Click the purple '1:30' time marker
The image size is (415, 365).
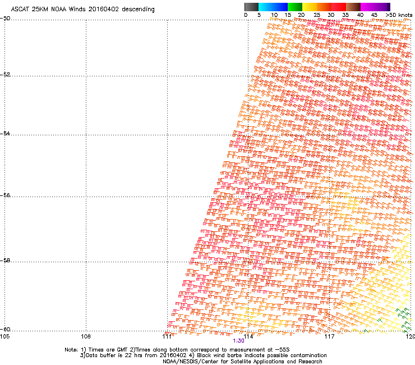click(x=238, y=341)
